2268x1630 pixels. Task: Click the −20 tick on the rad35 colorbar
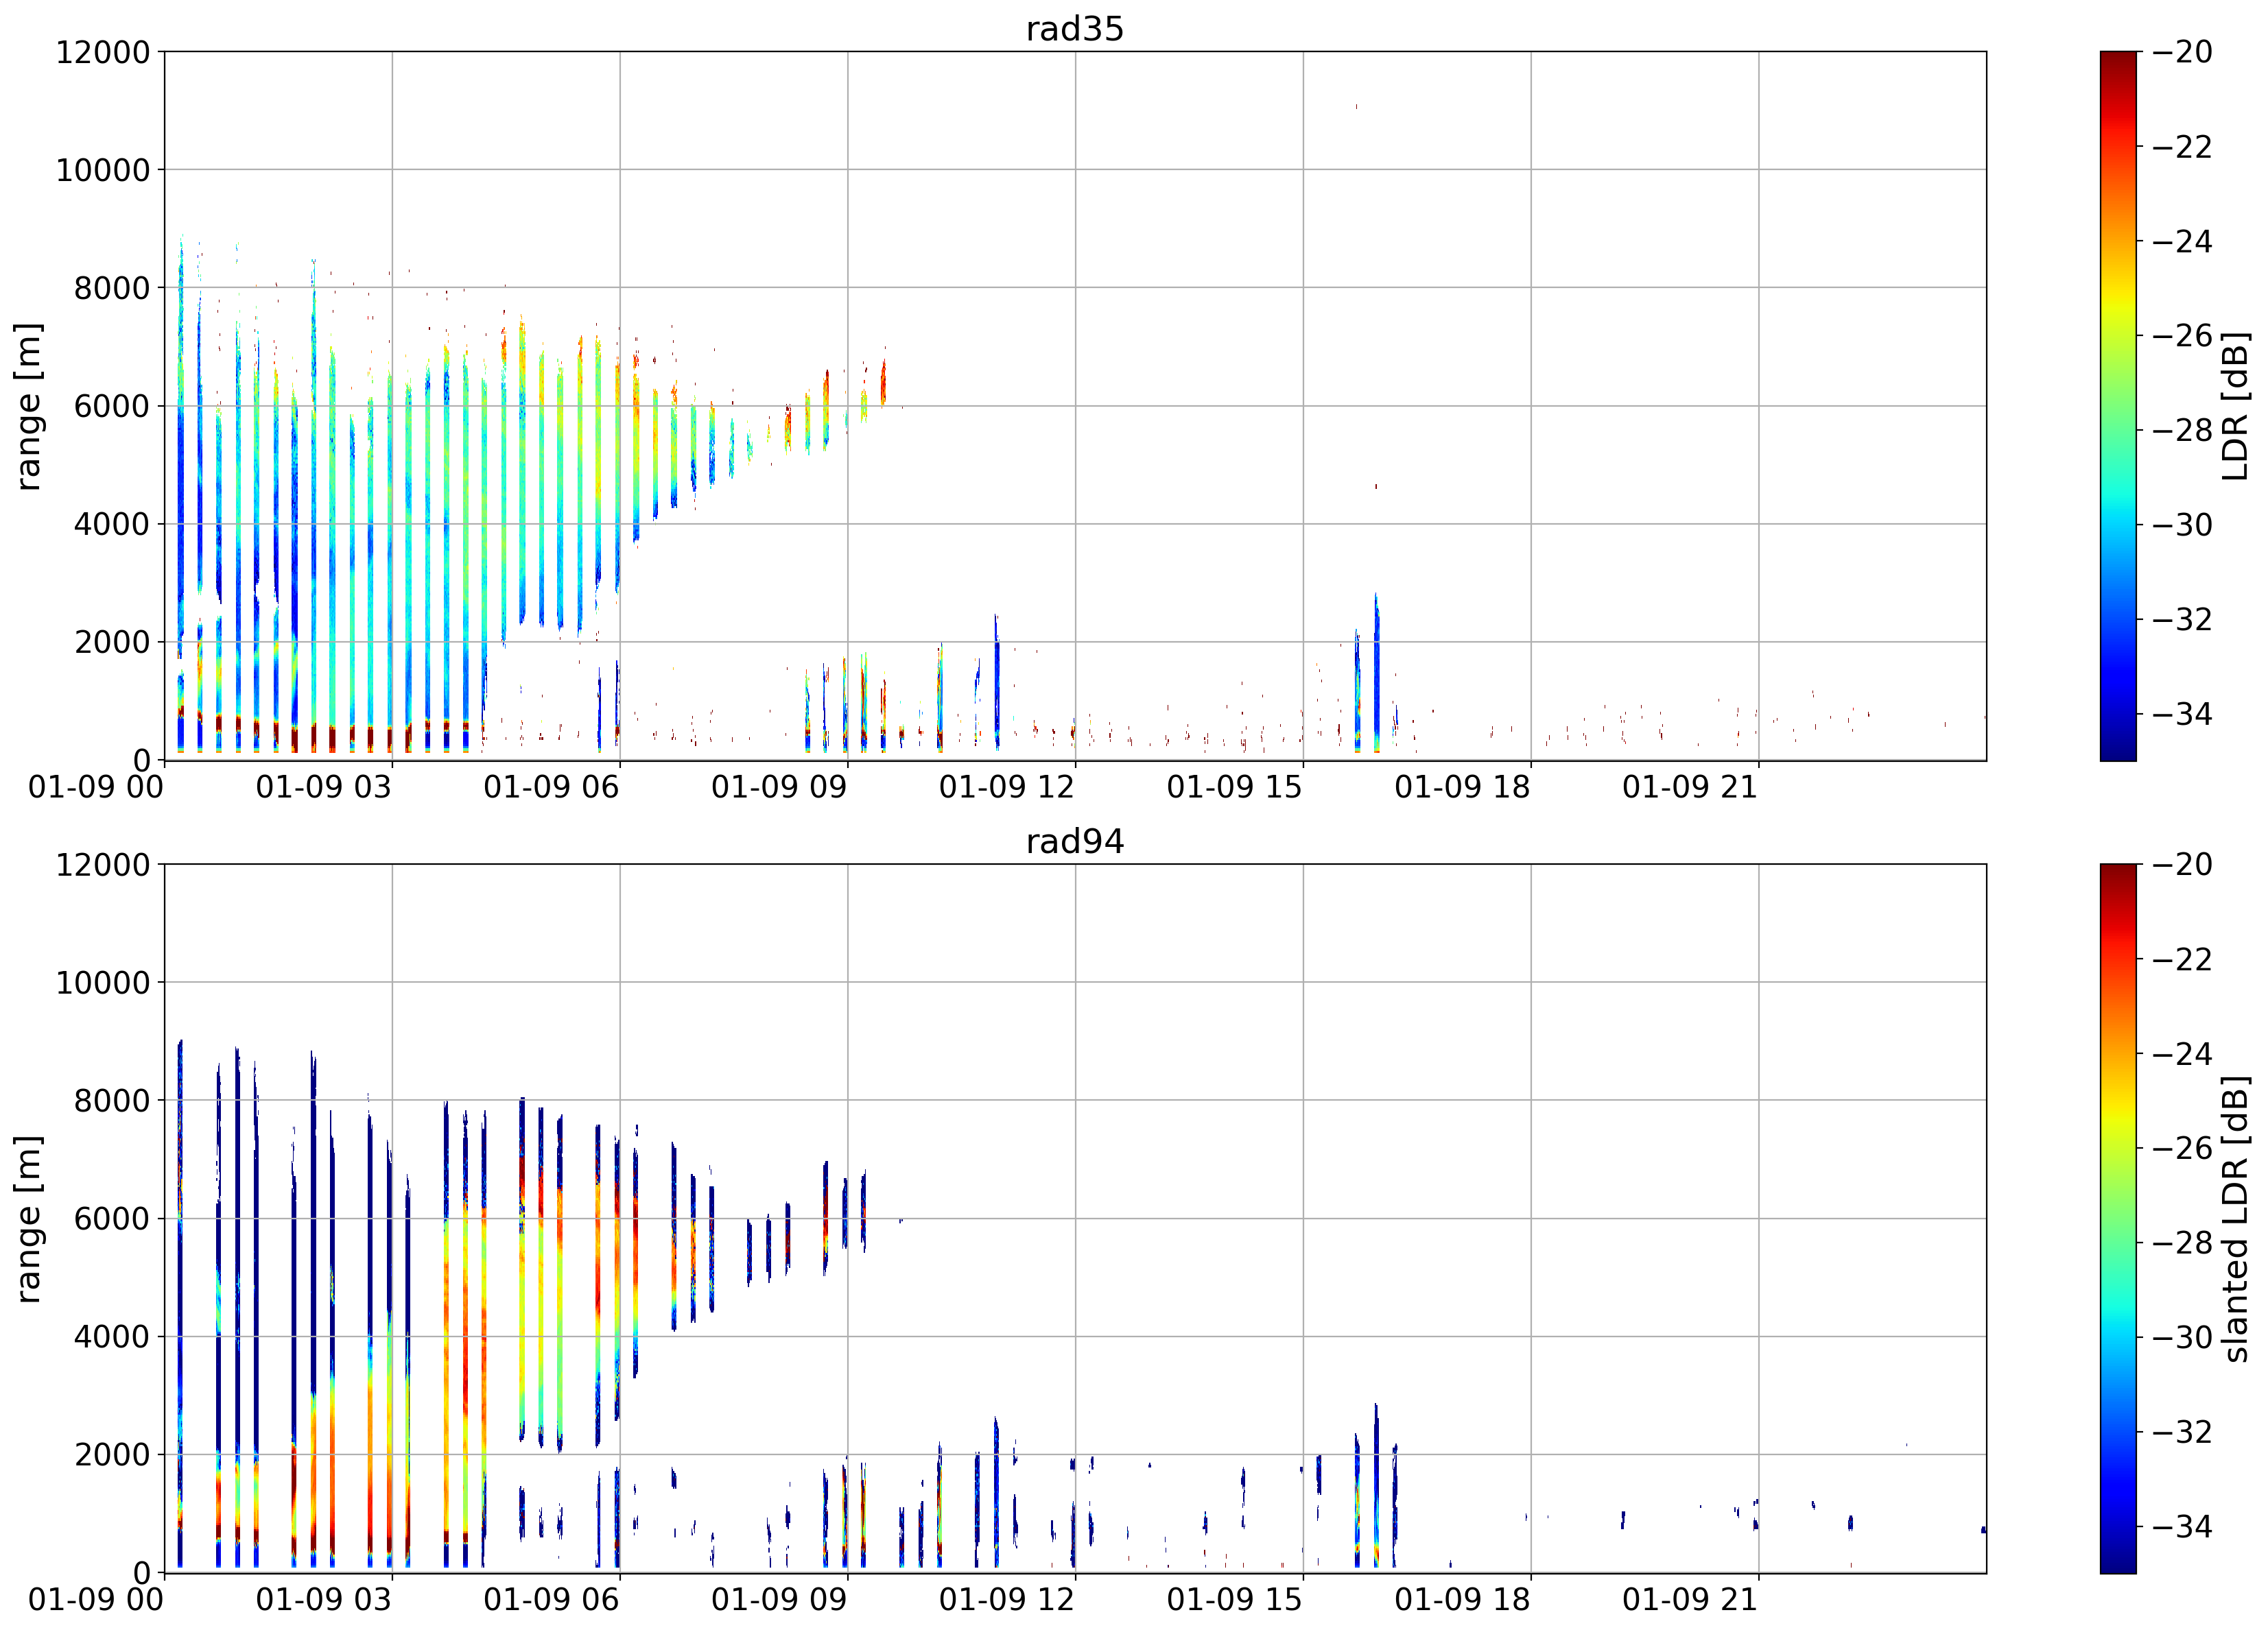(2182, 52)
